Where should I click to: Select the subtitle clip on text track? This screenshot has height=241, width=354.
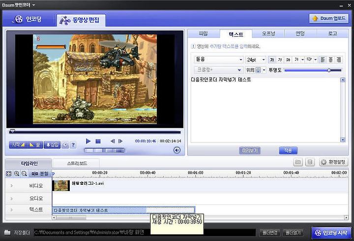click(x=123, y=210)
